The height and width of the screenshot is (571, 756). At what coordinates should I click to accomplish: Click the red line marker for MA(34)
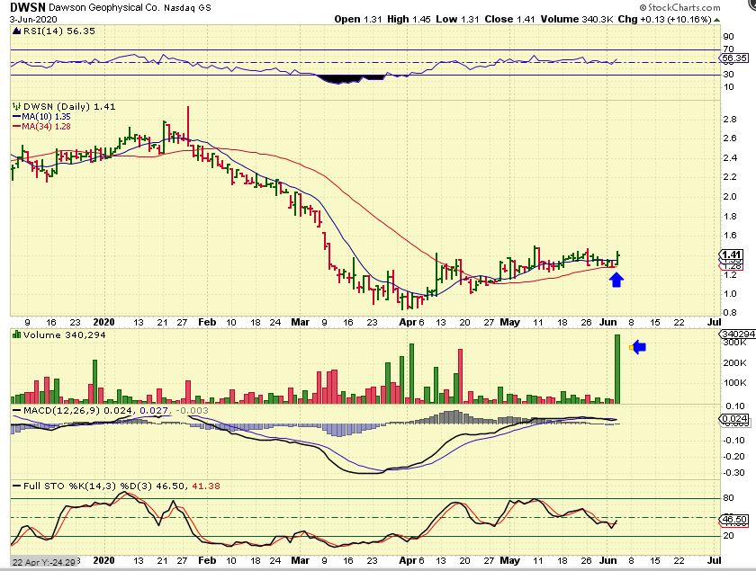coord(16,127)
